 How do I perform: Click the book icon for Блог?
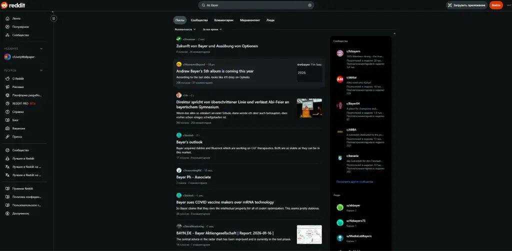click(7, 120)
